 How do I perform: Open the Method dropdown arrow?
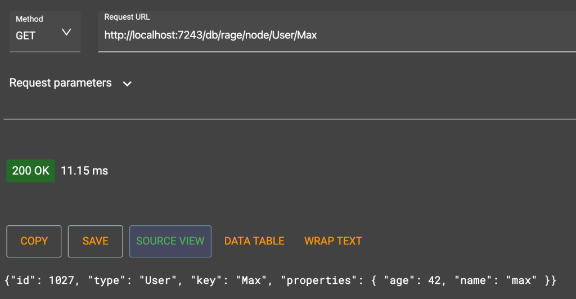66,32
